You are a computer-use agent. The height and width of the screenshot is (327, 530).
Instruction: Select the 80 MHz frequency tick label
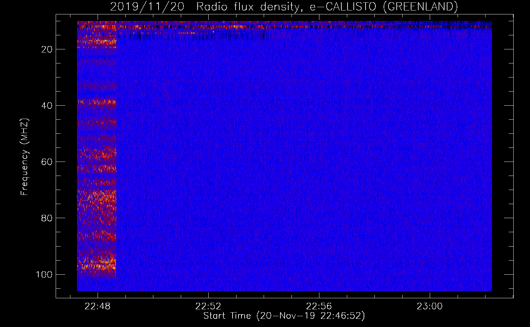click(x=47, y=218)
